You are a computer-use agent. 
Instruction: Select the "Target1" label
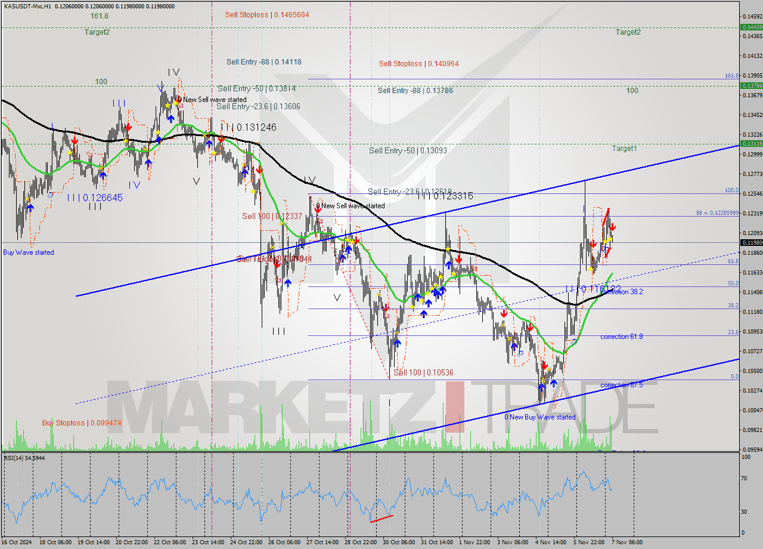point(624,149)
